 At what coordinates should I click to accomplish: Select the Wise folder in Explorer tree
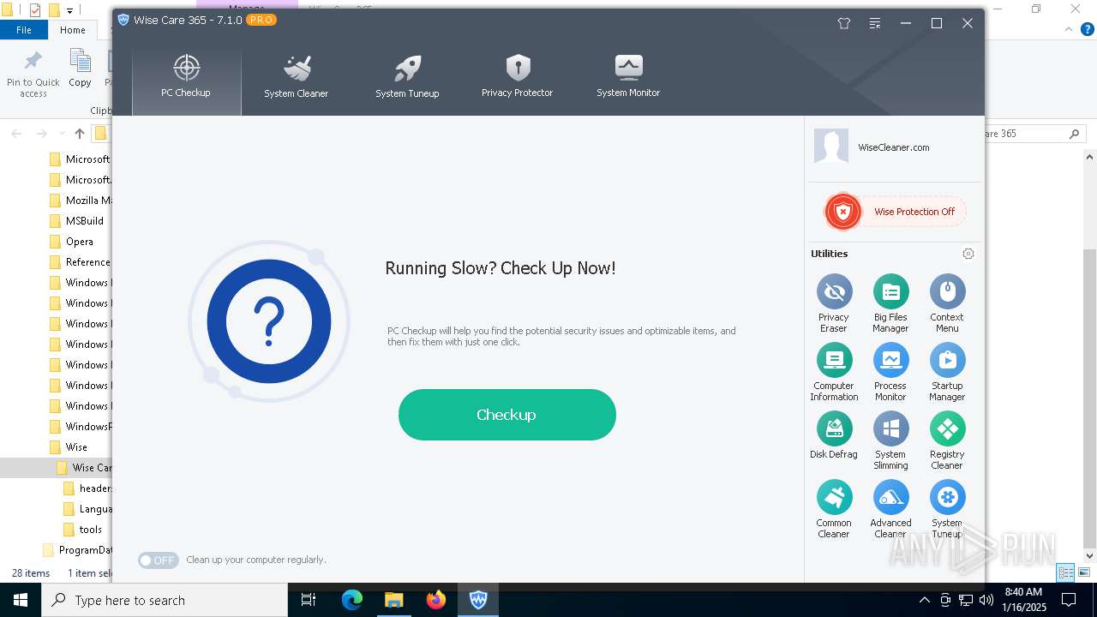76,447
